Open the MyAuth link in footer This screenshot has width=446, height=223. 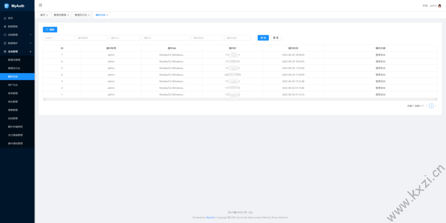point(210,218)
